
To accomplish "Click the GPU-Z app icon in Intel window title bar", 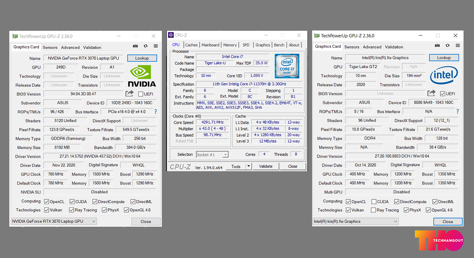I will (317, 36).
